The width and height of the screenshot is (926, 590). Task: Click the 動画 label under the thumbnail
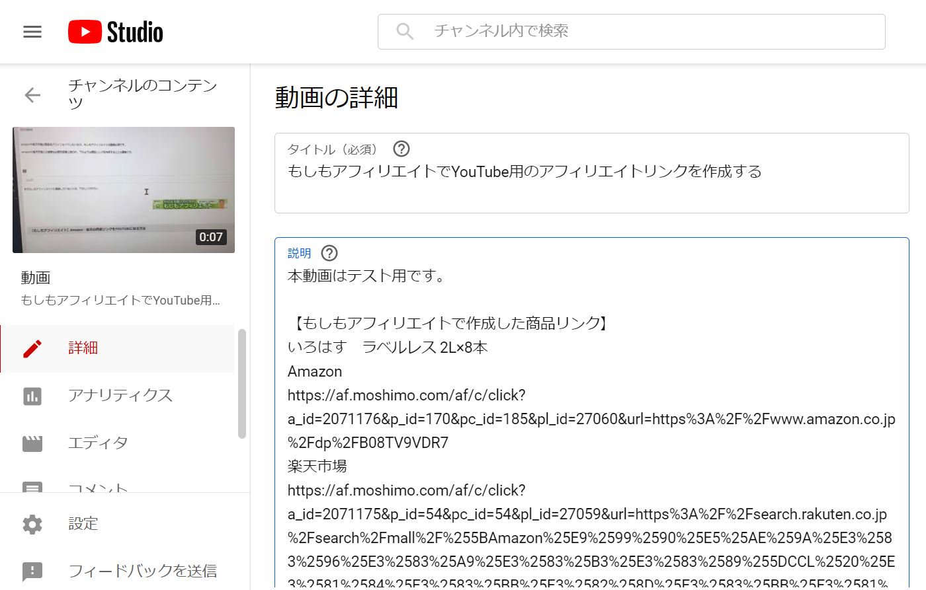click(36, 277)
